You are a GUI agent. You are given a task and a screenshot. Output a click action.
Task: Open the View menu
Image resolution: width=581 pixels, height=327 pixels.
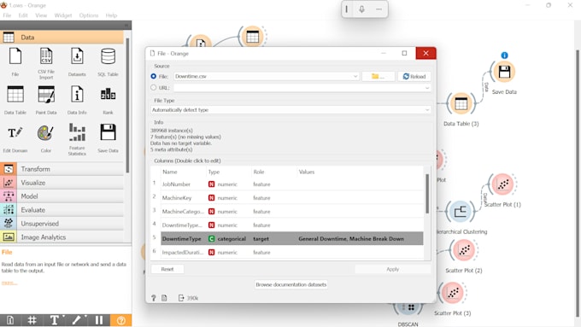tap(41, 15)
